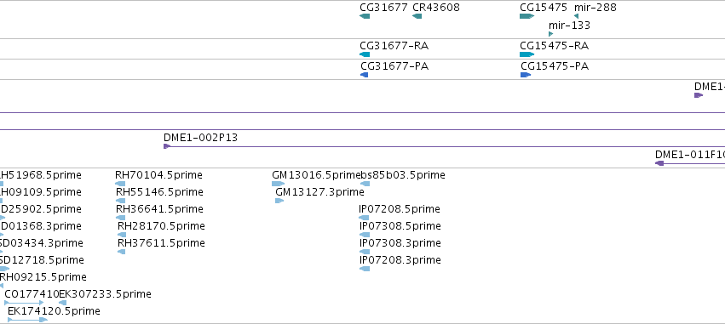Screen dimensions: 725x324
Task: Click the EK307233.5prime EST arrow
Action: (x=62, y=303)
